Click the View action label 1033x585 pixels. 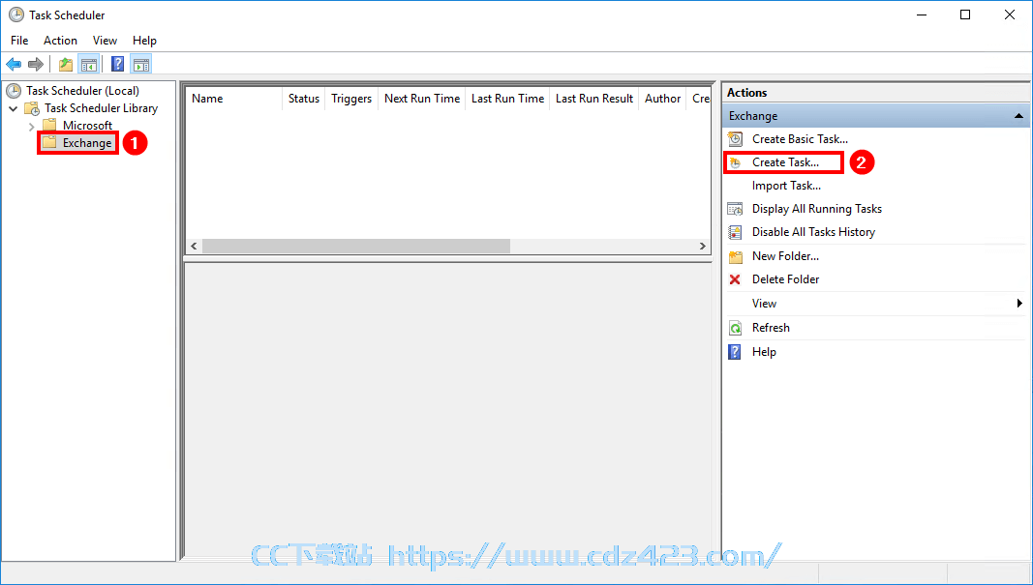tap(764, 304)
